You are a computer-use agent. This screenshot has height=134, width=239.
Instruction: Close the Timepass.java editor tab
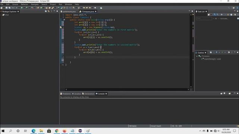tap(96, 12)
